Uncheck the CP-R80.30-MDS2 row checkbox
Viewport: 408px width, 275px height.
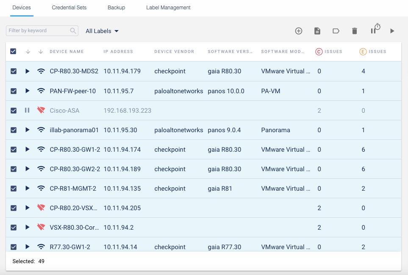pos(13,71)
